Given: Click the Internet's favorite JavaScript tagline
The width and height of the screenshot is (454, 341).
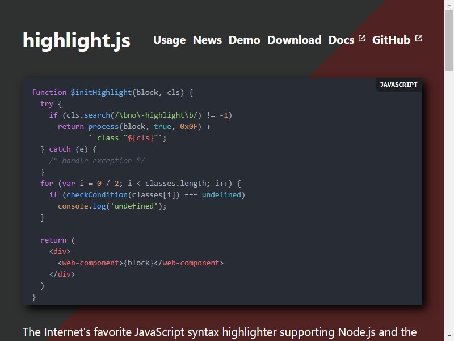Looking at the screenshot, I should coord(220,332).
